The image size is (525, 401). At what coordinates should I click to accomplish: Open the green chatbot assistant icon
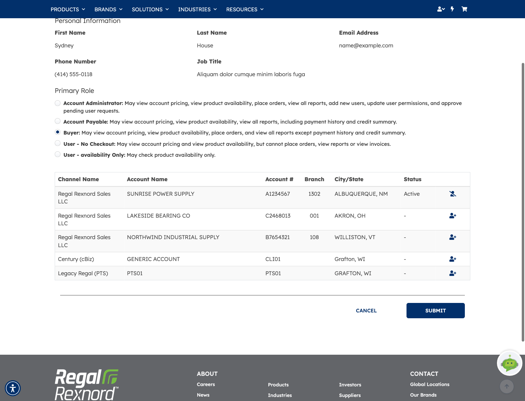point(509,363)
